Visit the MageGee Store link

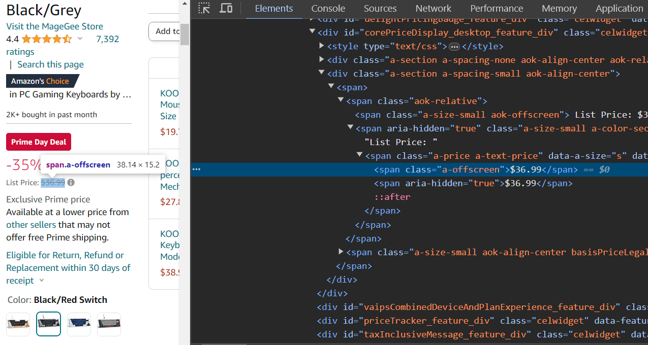click(54, 26)
